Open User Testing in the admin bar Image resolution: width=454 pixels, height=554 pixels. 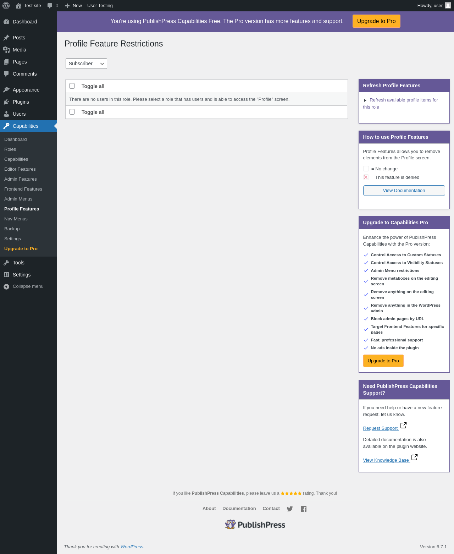pos(100,6)
